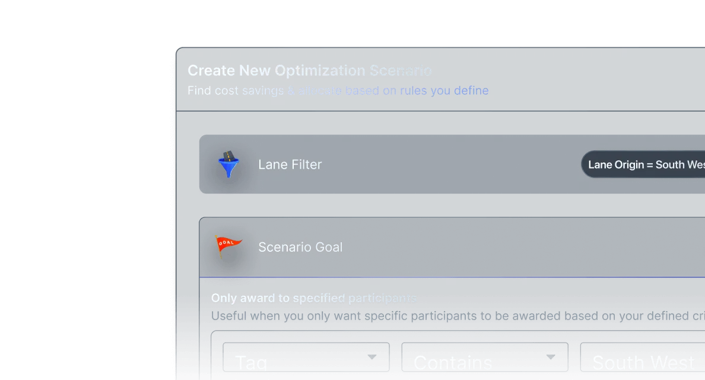This screenshot has height=380, width=705.
Task: Click empty space in Lane Filter row
Action: (x=450, y=164)
